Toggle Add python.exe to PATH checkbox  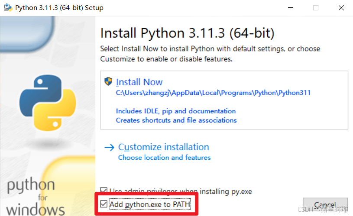[104, 204]
